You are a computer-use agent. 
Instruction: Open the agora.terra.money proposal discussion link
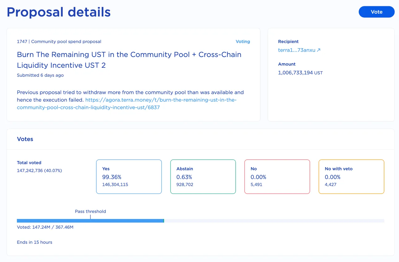pos(127,104)
